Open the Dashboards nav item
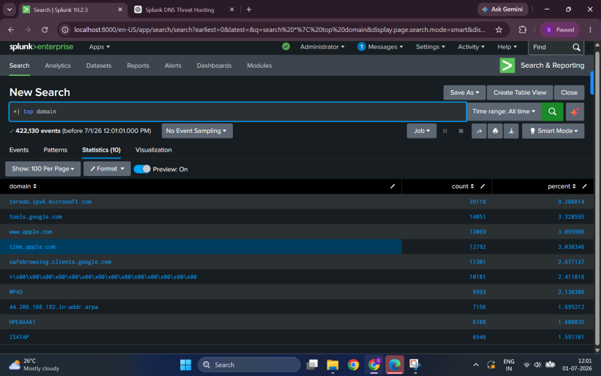Viewport: 601px width, 376px height. tap(214, 65)
